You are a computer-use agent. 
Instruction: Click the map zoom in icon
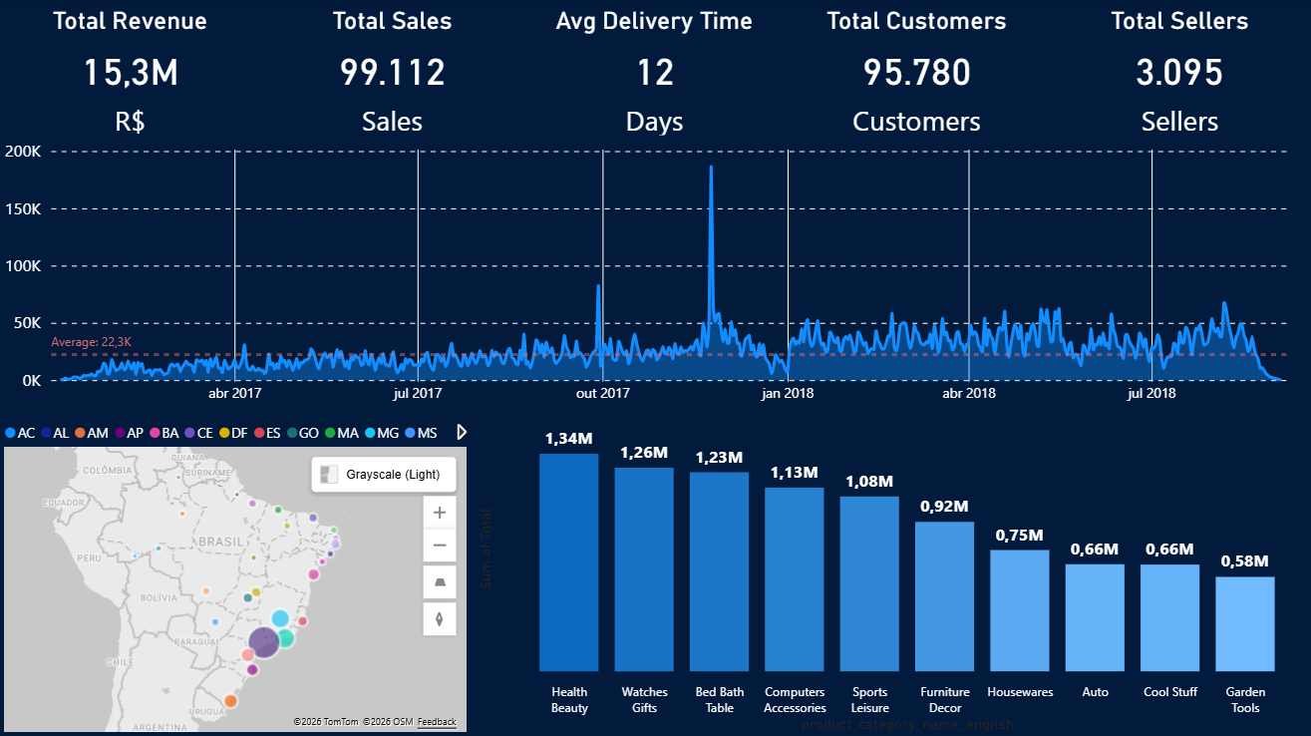[x=440, y=512]
